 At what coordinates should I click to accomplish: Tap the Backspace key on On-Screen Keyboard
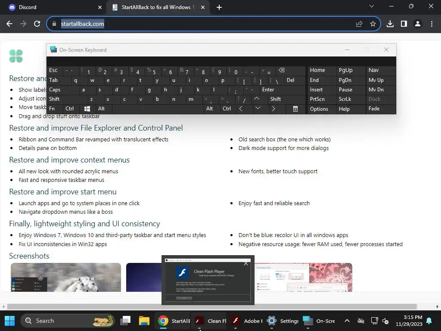290,71
